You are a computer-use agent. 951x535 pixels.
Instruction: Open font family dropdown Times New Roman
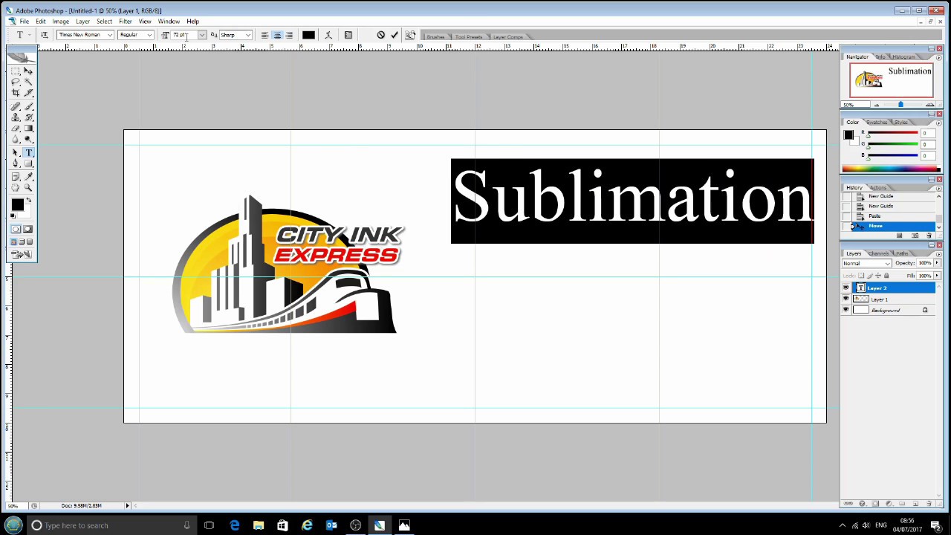click(x=85, y=35)
